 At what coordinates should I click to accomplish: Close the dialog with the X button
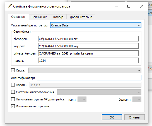pyautogui.click(x=142, y=6)
